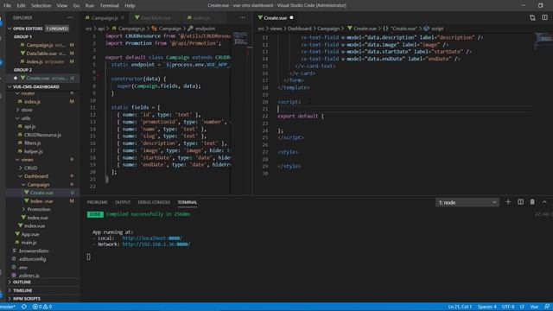Open index.js under router folder
The height and width of the screenshot is (311, 553).
32,102
